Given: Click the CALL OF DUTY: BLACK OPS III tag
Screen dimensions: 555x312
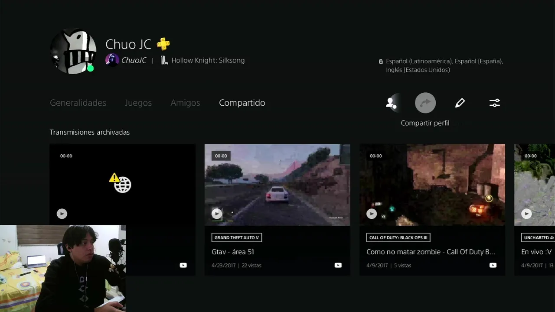Looking at the screenshot, I should pos(398,237).
